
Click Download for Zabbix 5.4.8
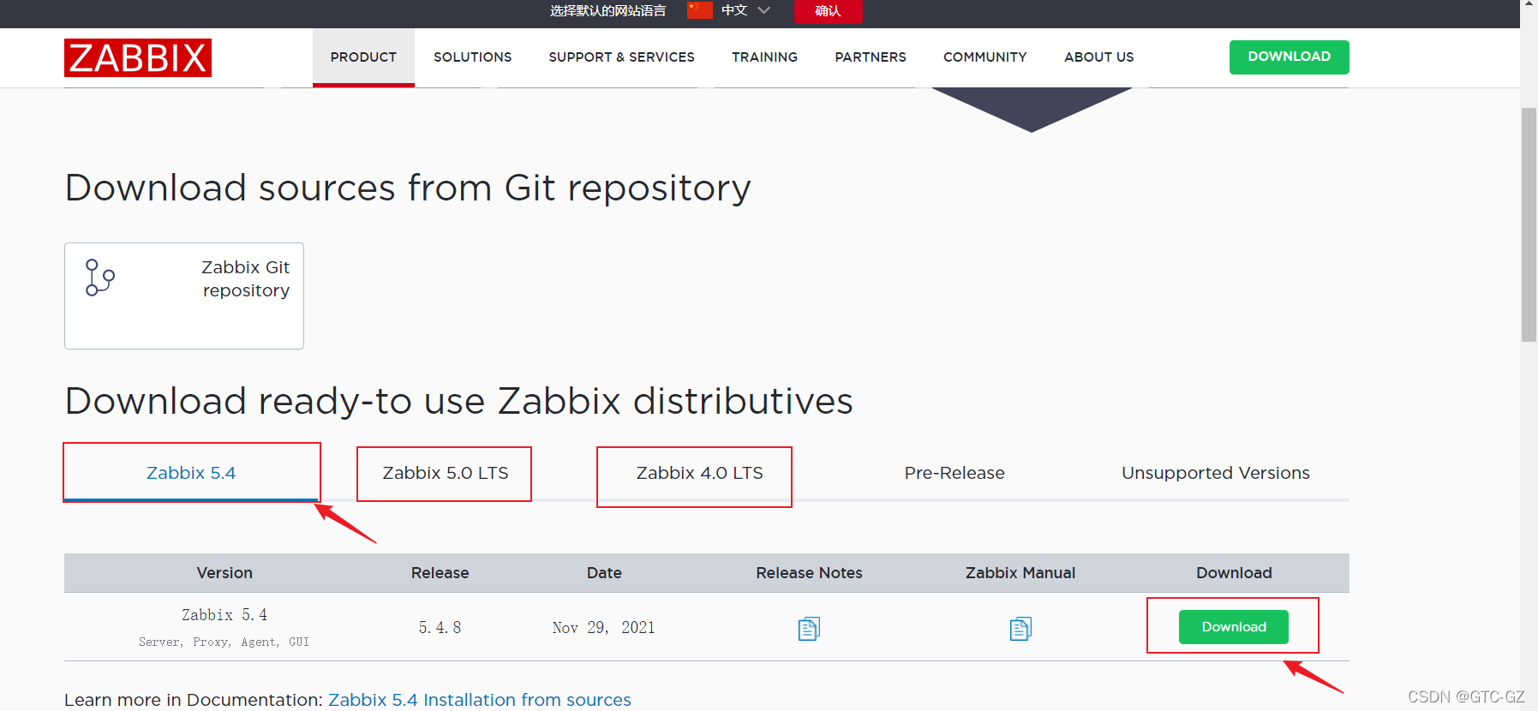(1234, 627)
